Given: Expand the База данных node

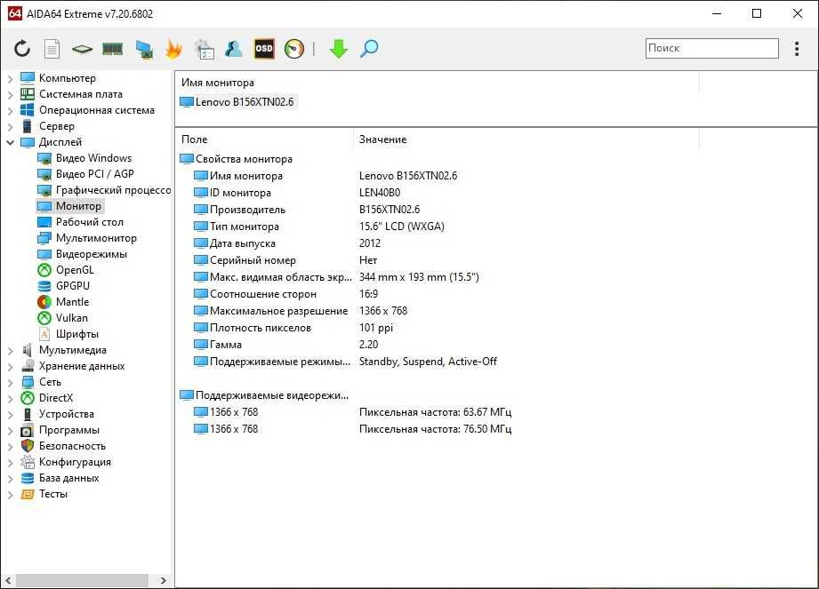Looking at the screenshot, I should [10, 479].
